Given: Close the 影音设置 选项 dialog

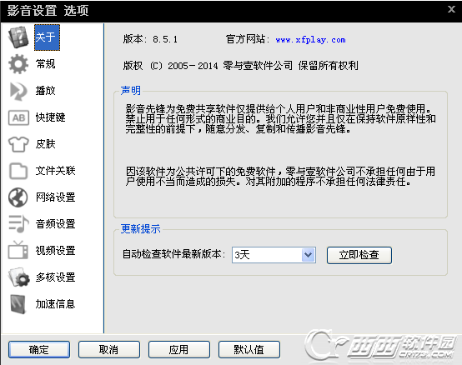Looking at the screenshot, I should [x=451, y=9].
